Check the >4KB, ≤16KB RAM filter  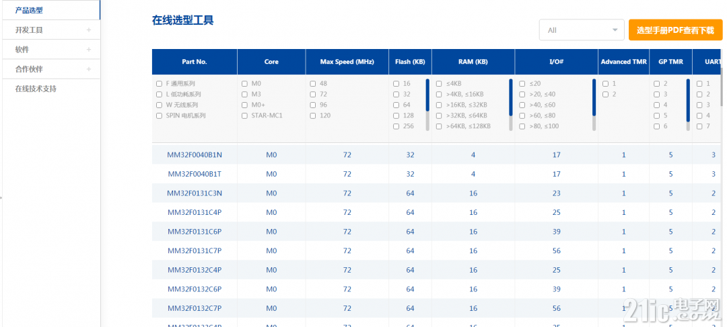[439, 95]
